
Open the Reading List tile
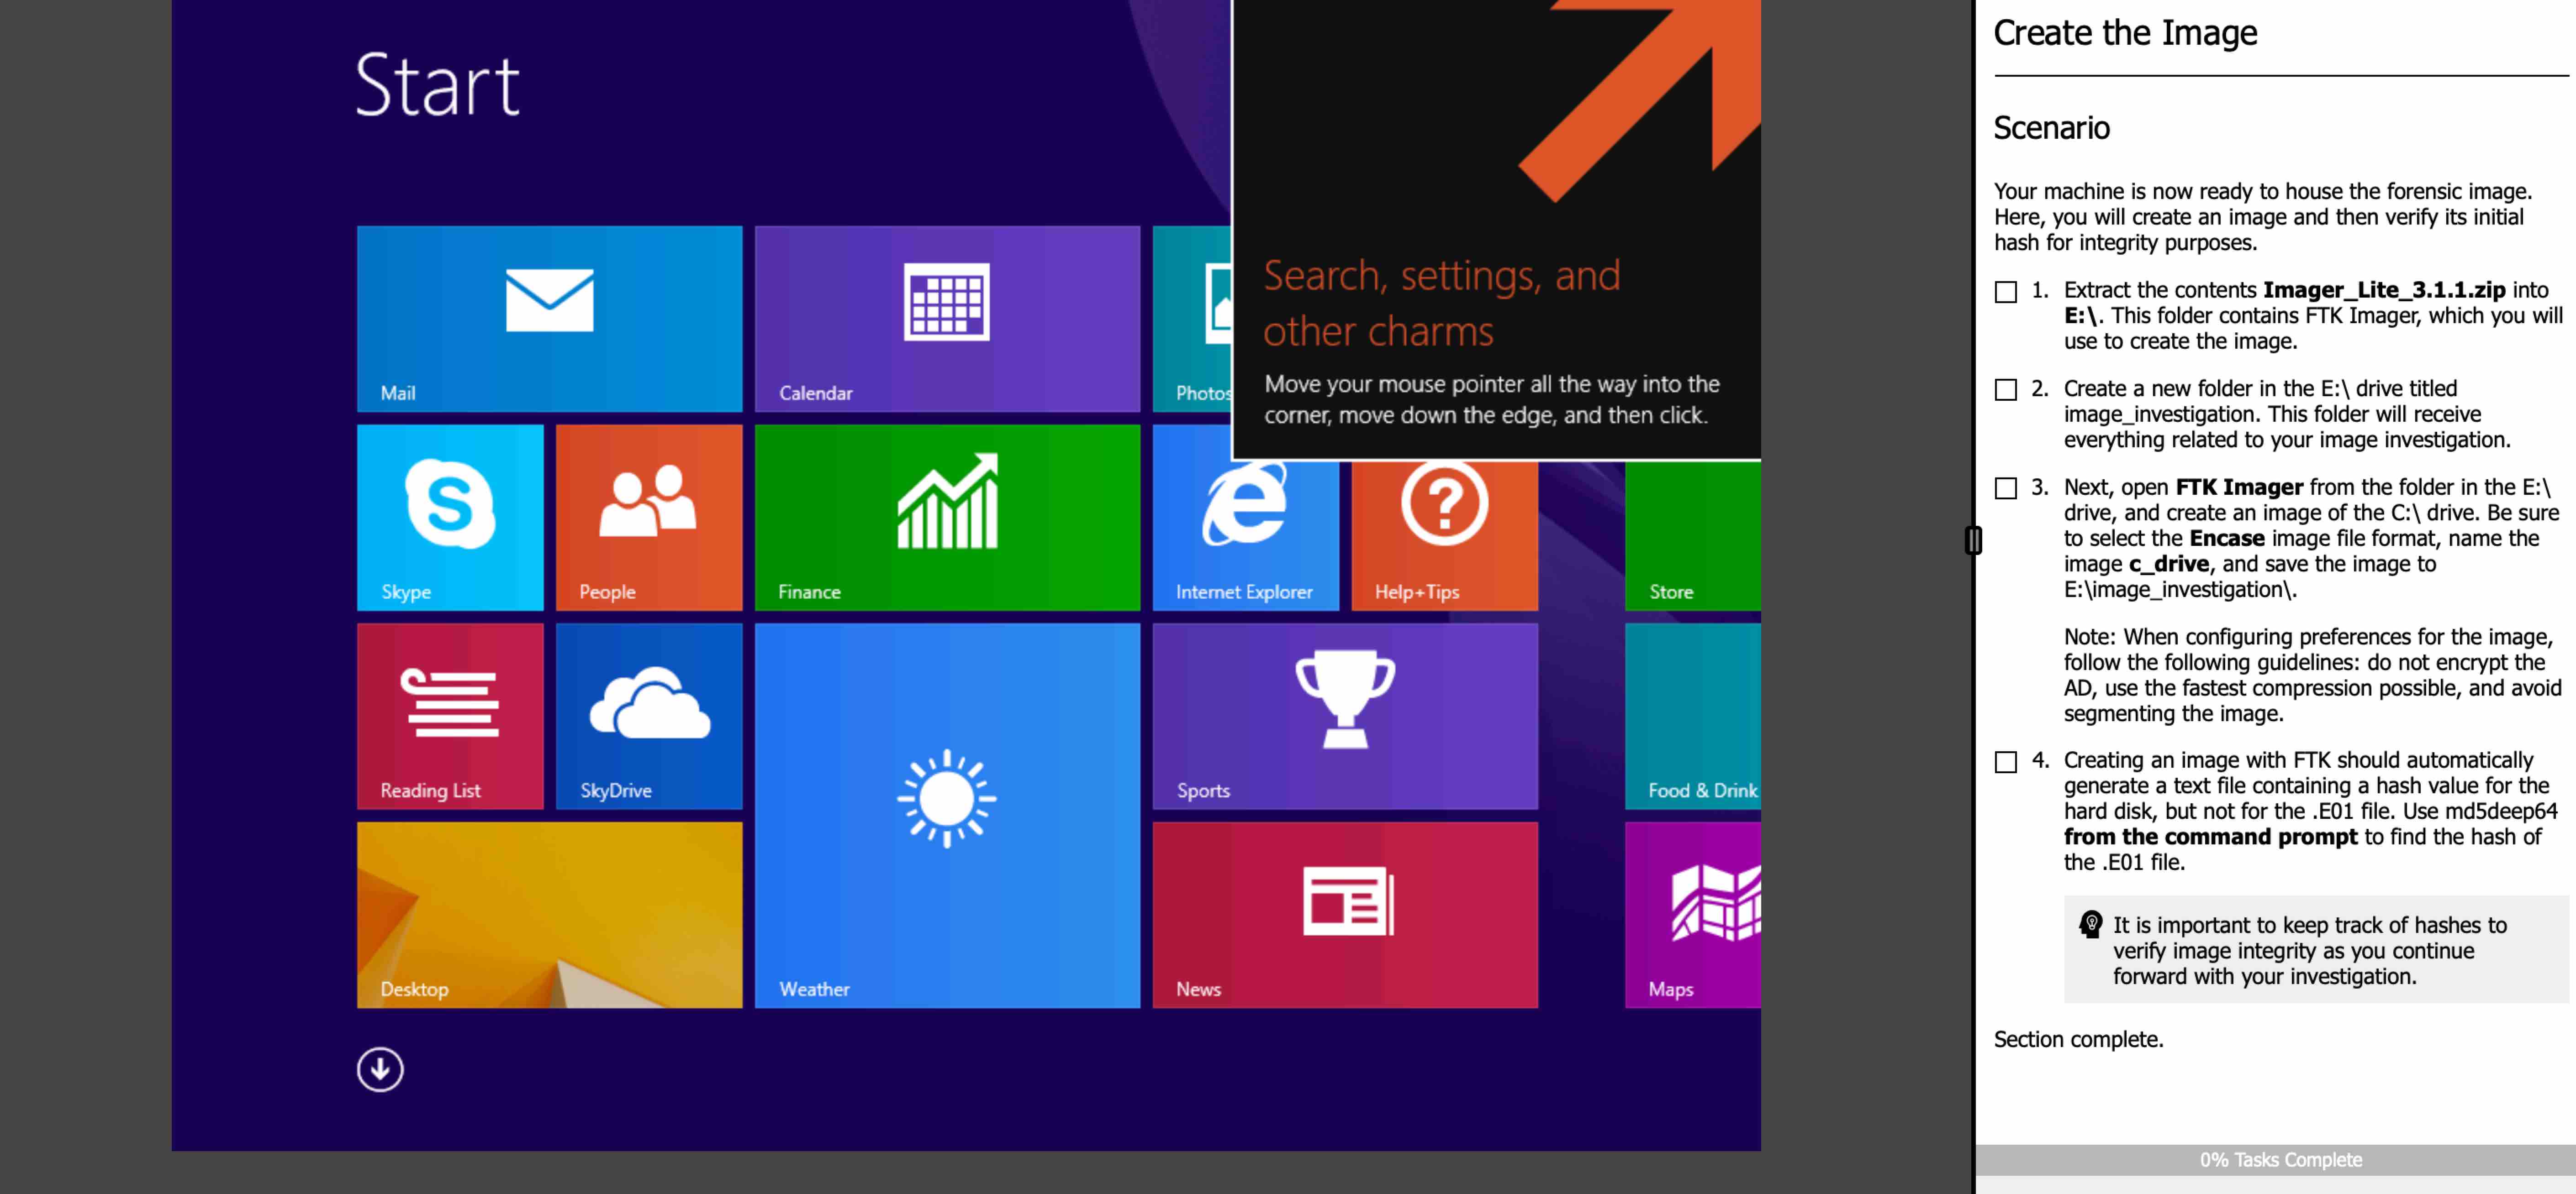[450, 715]
